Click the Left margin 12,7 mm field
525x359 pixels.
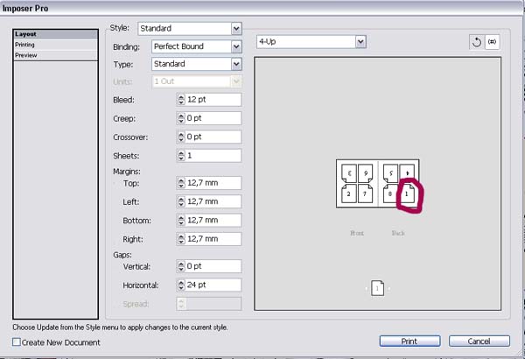tap(213, 201)
